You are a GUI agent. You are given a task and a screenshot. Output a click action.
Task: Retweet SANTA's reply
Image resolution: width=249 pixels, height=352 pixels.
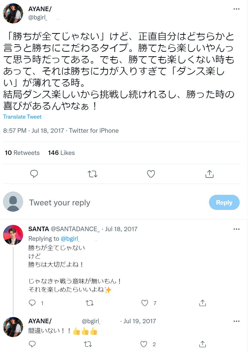pyautogui.click(x=90, y=303)
